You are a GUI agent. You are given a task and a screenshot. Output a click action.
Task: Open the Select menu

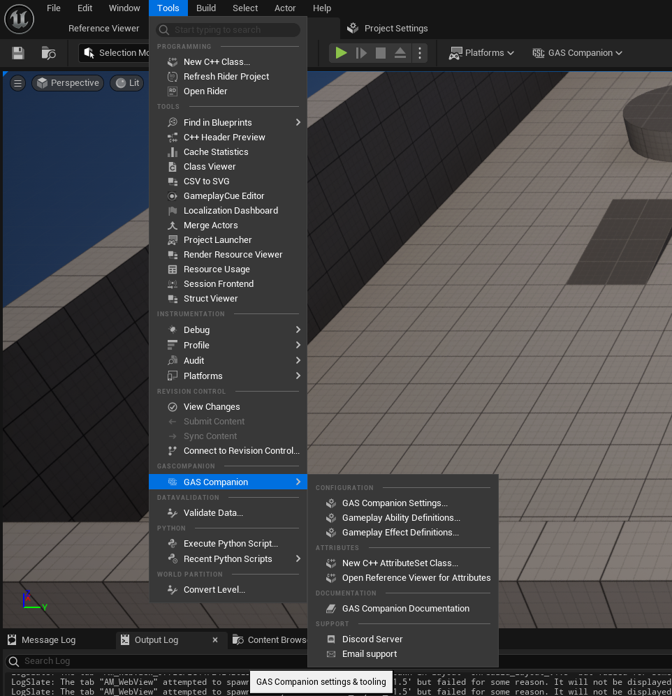245,8
